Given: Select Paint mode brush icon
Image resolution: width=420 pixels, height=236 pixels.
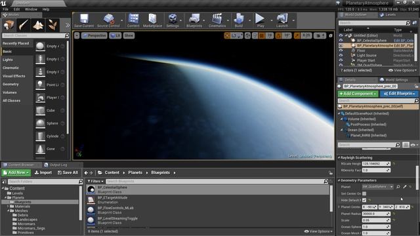Looking at the screenshot, I should click(x=24, y=25).
